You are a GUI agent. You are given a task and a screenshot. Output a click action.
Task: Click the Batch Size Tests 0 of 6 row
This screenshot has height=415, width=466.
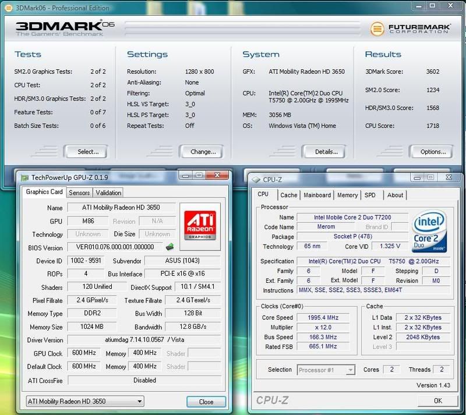[x=60, y=126]
